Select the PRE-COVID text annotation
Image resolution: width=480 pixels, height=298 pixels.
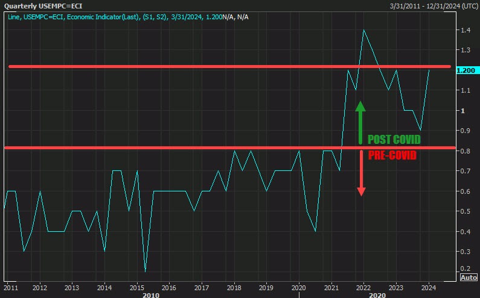point(392,155)
